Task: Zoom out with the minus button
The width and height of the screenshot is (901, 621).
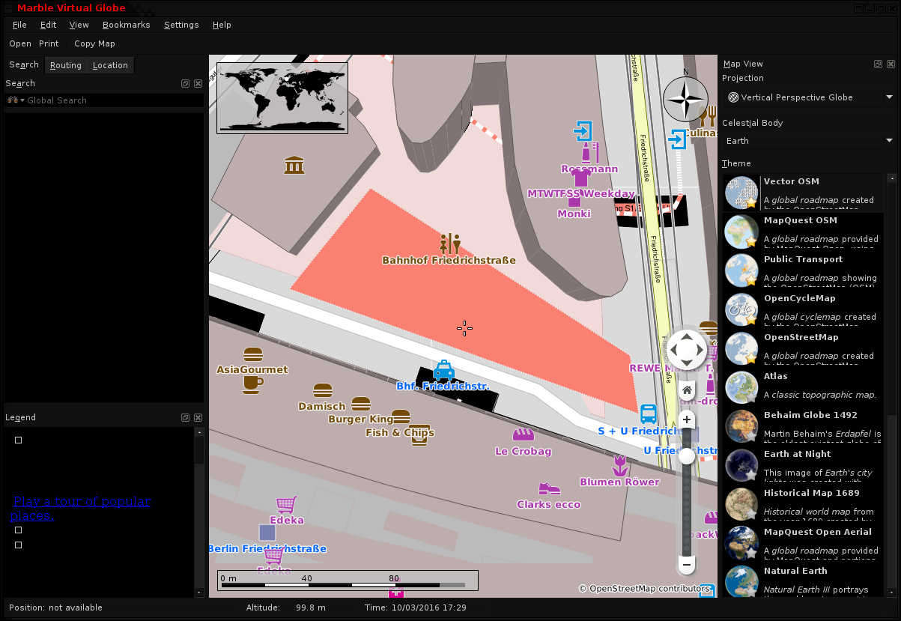Action: [687, 564]
